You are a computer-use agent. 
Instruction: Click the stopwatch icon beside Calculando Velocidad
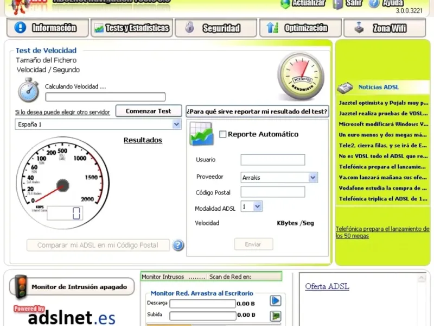point(29,90)
